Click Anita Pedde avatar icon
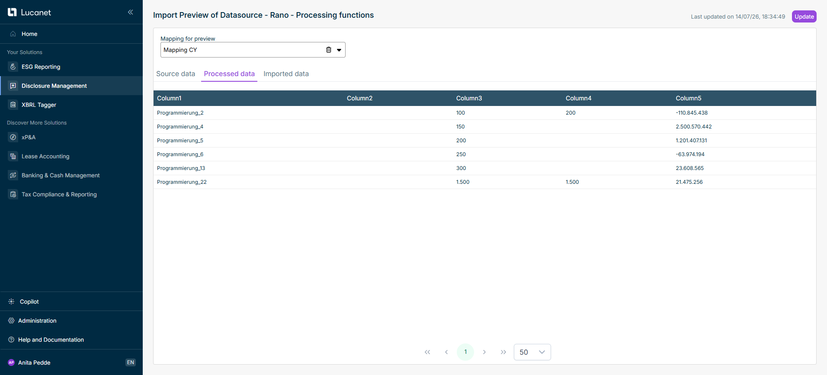The height and width of the screenshot is (375, 827). [x=11, y=362]
